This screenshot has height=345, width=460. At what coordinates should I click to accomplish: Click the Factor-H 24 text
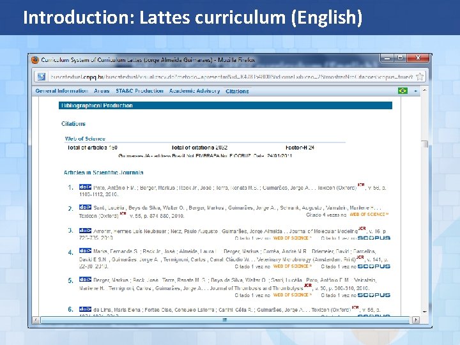coord(300,148)
